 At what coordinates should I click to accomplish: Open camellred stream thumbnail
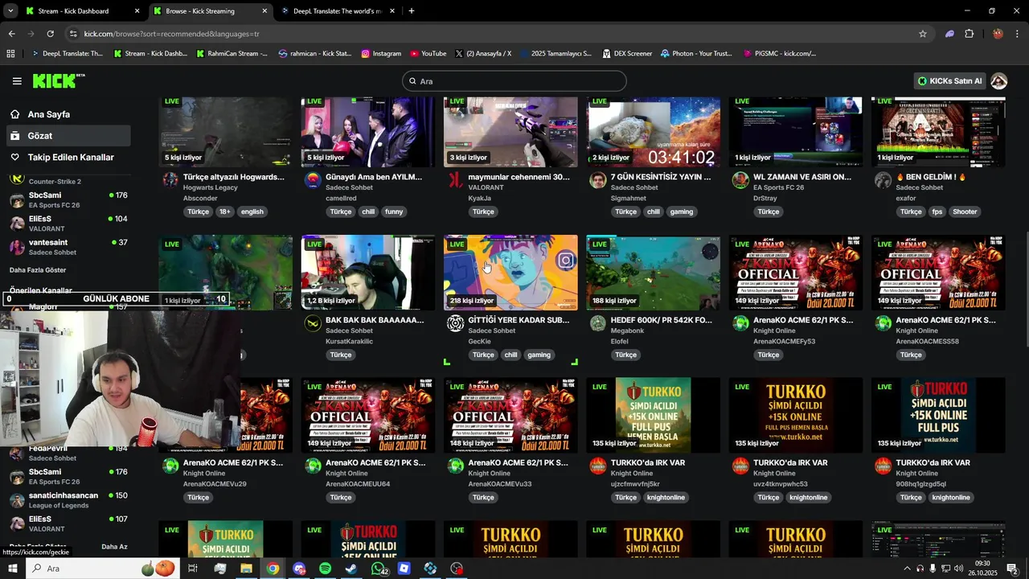pos(368,132)
